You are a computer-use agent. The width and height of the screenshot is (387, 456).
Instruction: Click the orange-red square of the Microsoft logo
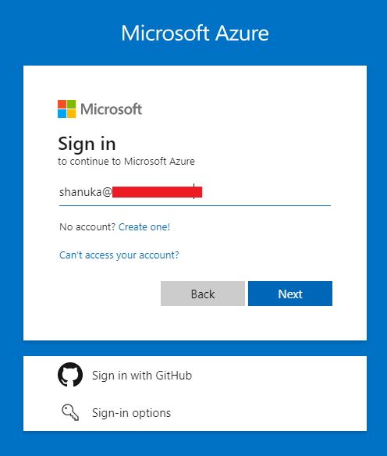click(62, 105)
